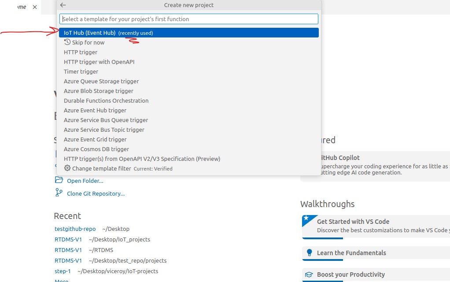
Task: Open recent project step-1
Action: click(63, 271)
